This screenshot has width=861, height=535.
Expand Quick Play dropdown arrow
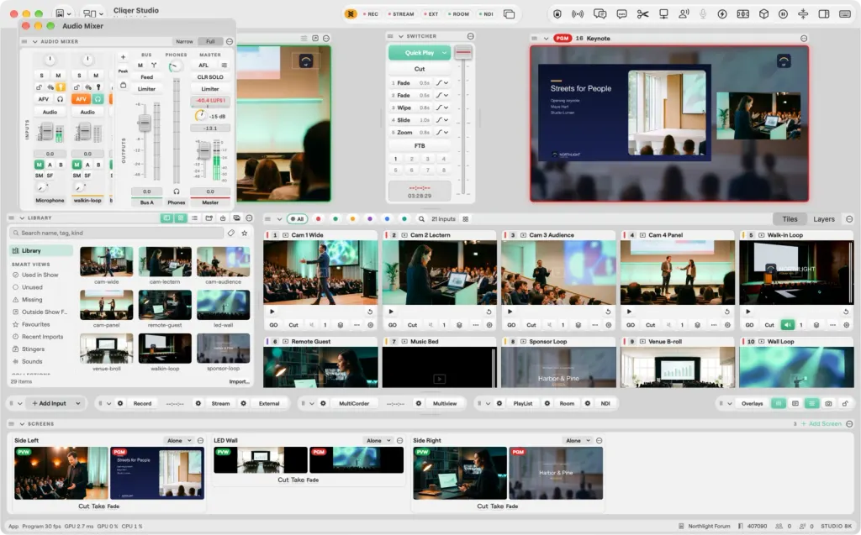(444, 53)
